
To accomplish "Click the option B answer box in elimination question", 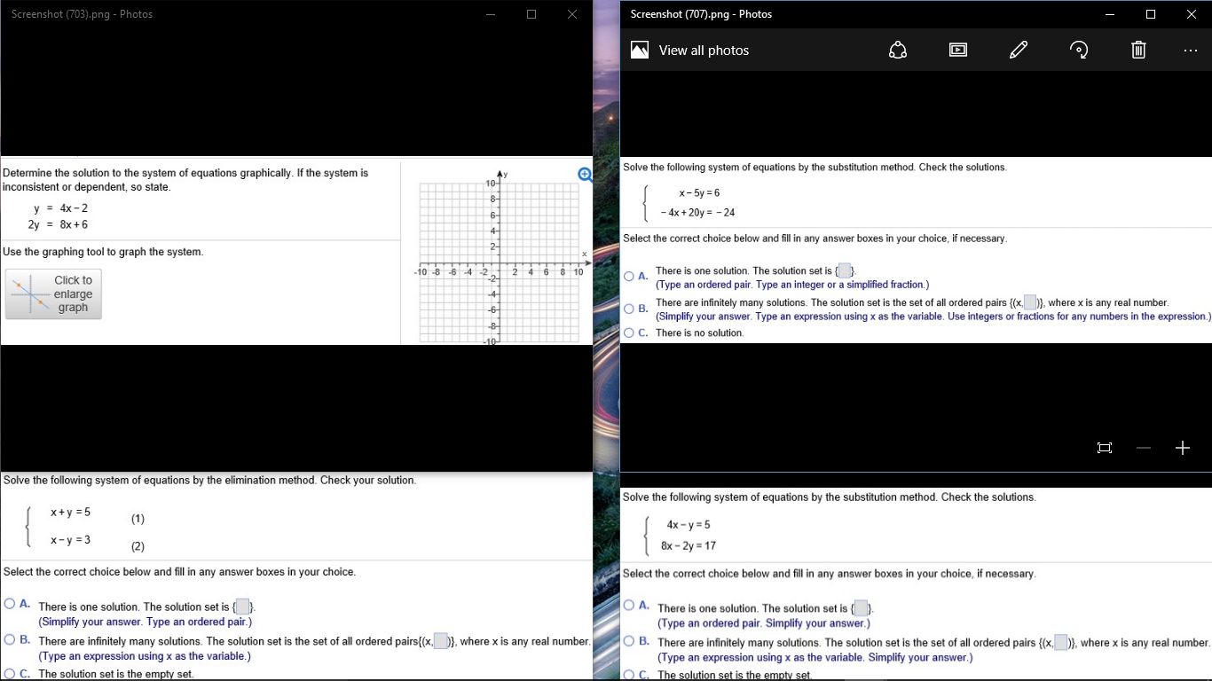I will 441,642.
